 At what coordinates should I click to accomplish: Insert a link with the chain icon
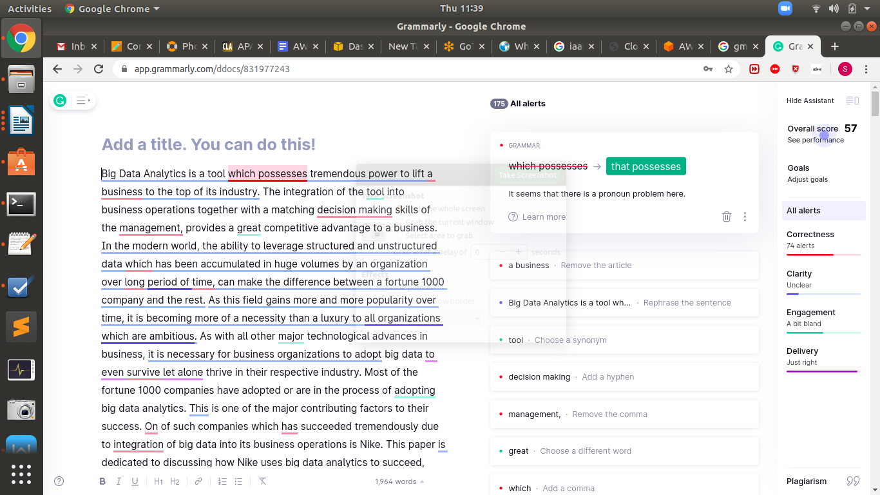pyautogui.click(x=198, y=481)
